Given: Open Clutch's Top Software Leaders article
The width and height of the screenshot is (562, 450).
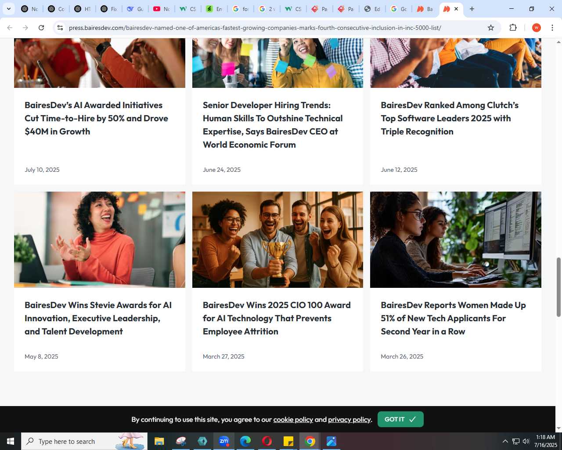Looking at the screenshot, I should tap(450, 118).
